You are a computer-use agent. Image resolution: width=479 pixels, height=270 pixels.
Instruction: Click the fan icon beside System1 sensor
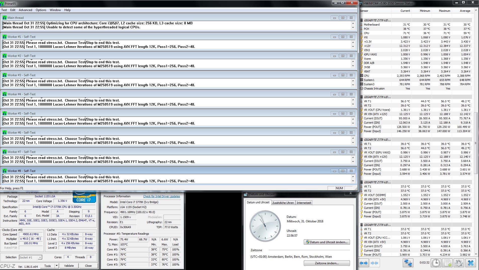pos(362,80)
